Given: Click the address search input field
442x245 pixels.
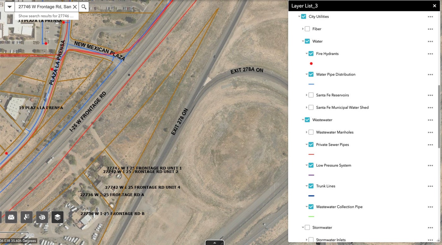Looking at the screenshot, I should tap(44, 7).
